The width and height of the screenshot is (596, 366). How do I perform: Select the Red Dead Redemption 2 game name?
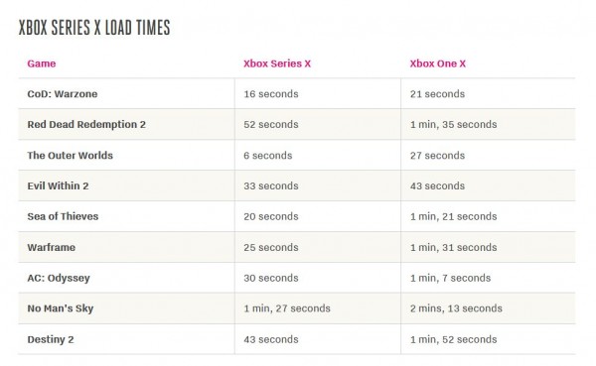[86, 125]
